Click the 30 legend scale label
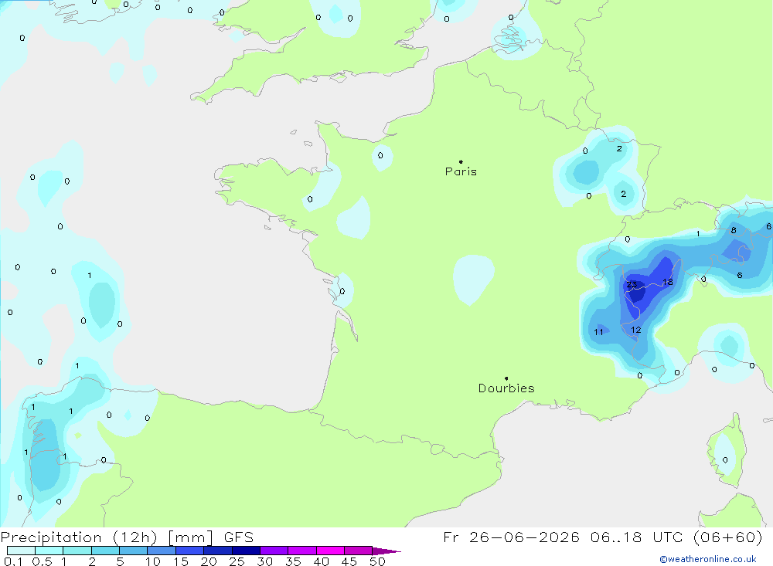This screenshot has width=773, height=566. (x=264, y=561)
